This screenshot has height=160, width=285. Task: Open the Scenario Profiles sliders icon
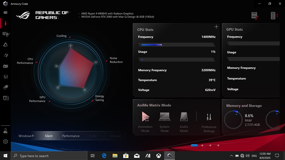[x=6, y=77]
